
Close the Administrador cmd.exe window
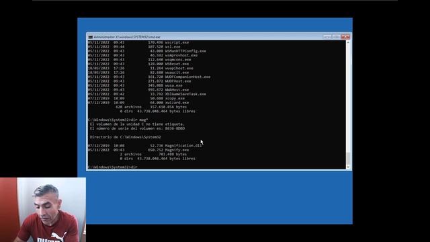[345, 37]
